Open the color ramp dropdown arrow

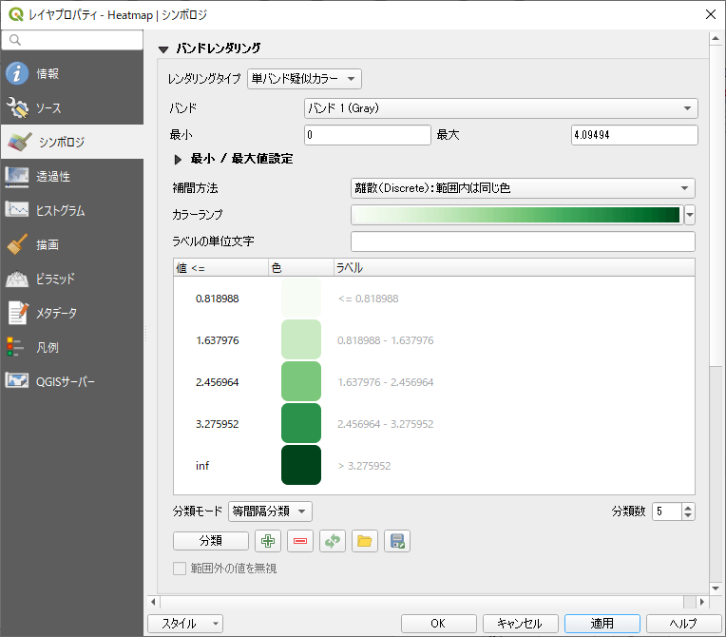pyautogui.click(x=690, y=215)
